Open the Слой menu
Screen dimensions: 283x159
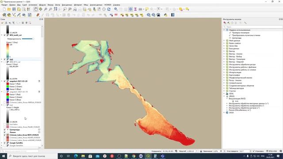pyautogui.click(x=24, y=5)
